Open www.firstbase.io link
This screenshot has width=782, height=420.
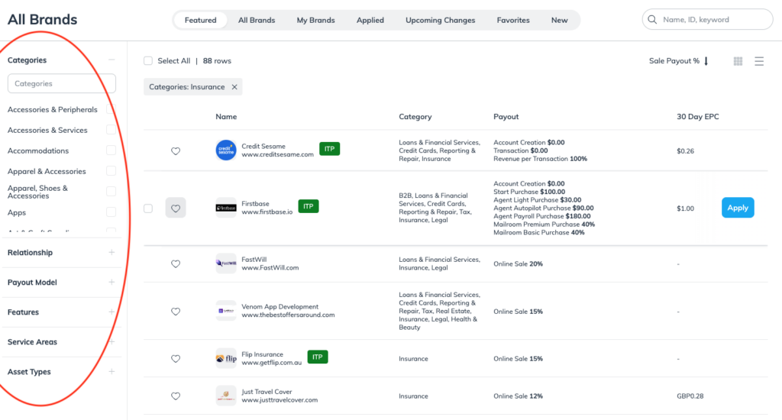coord(267,212)
